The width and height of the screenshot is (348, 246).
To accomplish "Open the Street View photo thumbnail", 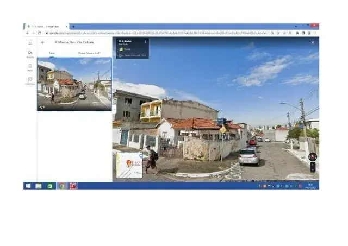I will (x=74, y=84).
